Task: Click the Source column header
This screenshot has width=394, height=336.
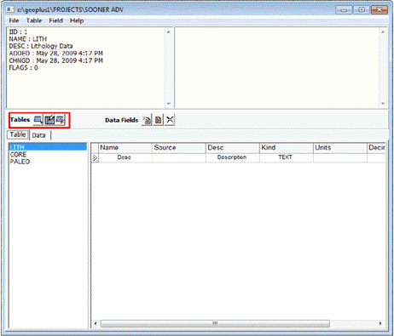Action: [x=179, y=148]
